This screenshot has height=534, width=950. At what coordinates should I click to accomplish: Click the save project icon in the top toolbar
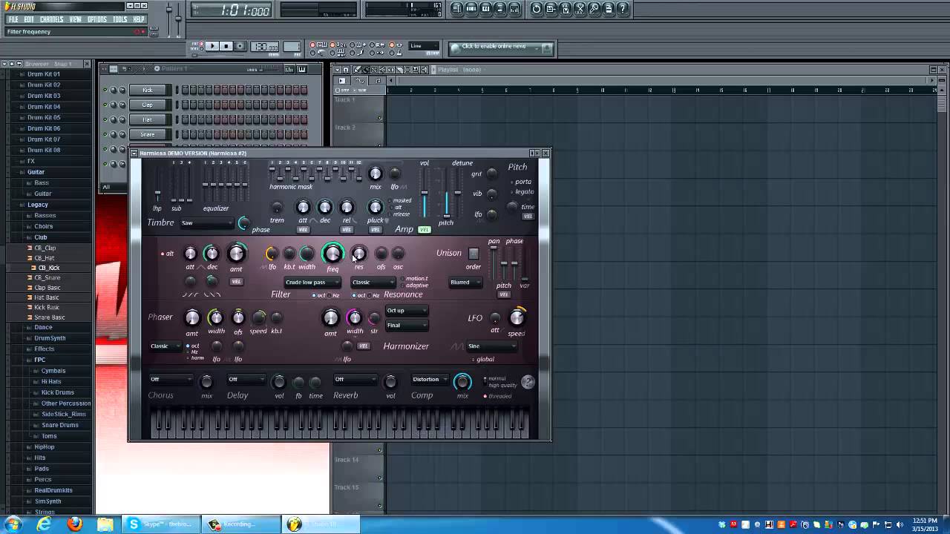coord(551,9)
